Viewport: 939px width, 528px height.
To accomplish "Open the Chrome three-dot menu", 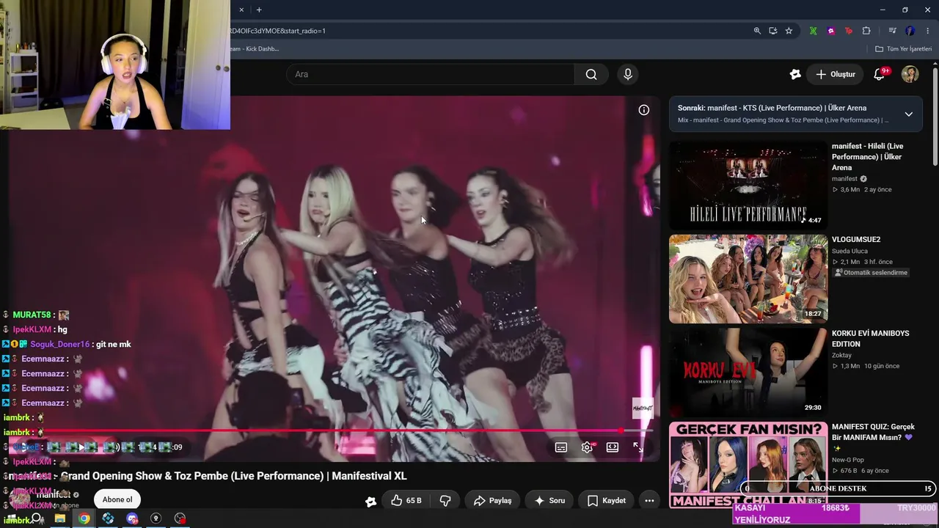I will pos(928,31).
